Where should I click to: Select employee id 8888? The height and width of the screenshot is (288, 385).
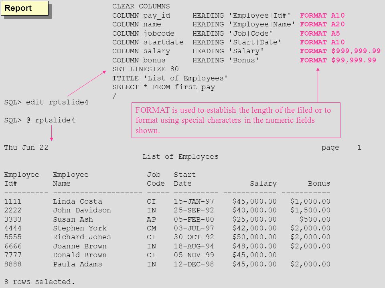[x=13, y=264]
